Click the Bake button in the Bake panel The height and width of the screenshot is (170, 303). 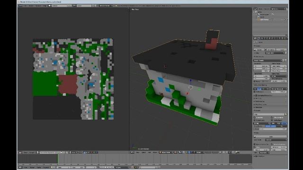[x=270, y=136]
